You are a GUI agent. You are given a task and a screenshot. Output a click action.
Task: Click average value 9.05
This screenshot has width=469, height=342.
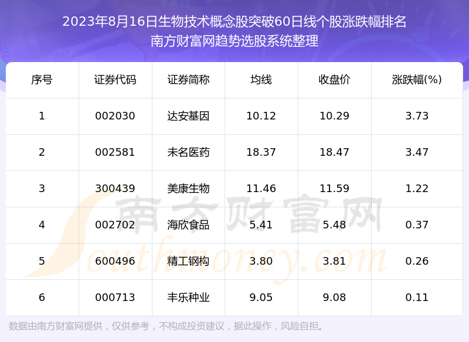pos(261,297)
